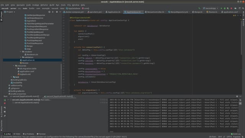
Task: Click the layout icon in Run panel sidebar
Action: coord(5,112)
